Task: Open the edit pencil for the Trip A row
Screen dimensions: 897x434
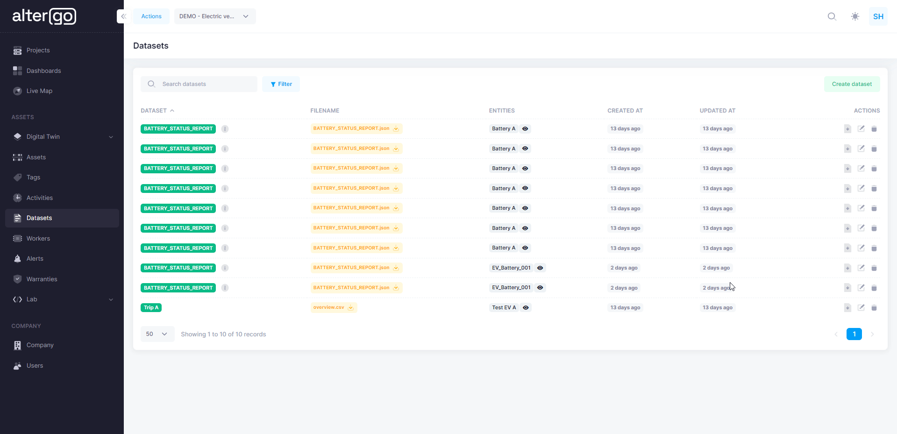Action: [x=861, y=308]
